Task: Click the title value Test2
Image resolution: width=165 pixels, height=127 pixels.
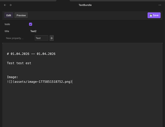Action: pos(33,31)
